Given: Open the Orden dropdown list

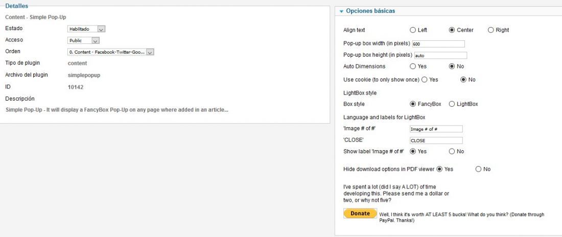Looking at the screenshot, I should 111,52.
